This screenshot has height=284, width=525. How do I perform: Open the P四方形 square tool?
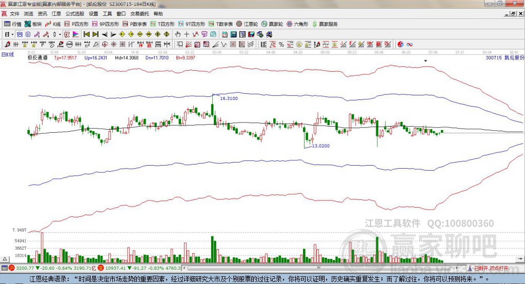tap(77, 24)
